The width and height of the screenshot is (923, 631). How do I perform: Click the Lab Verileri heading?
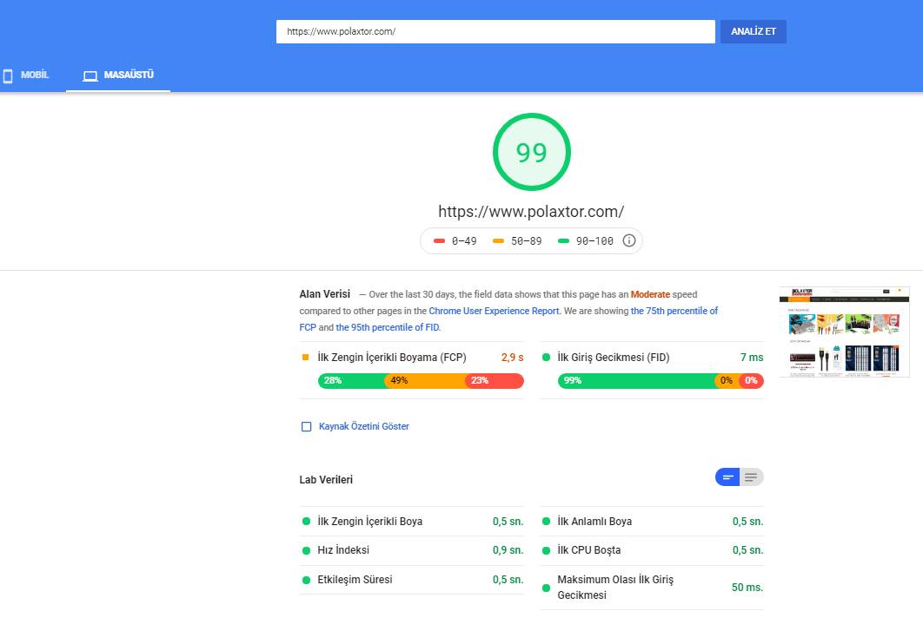tap(326, 480)
